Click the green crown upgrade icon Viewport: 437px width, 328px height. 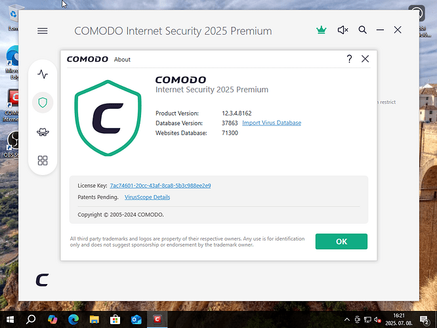pos(322,30)
